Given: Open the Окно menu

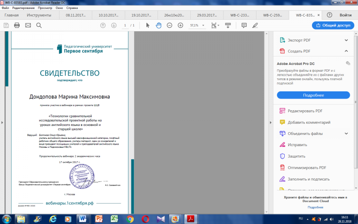Looking at the screenshot, I should pos(59,8).
